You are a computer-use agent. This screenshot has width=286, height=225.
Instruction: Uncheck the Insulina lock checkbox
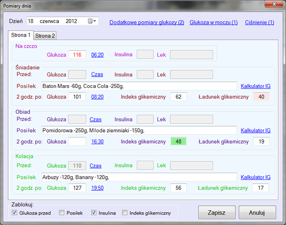[x=94, y=213]
